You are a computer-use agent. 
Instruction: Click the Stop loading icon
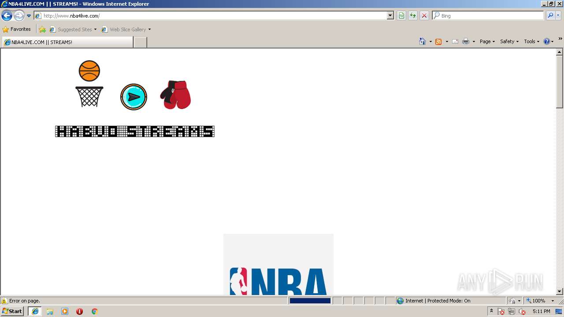pos(424,15)
